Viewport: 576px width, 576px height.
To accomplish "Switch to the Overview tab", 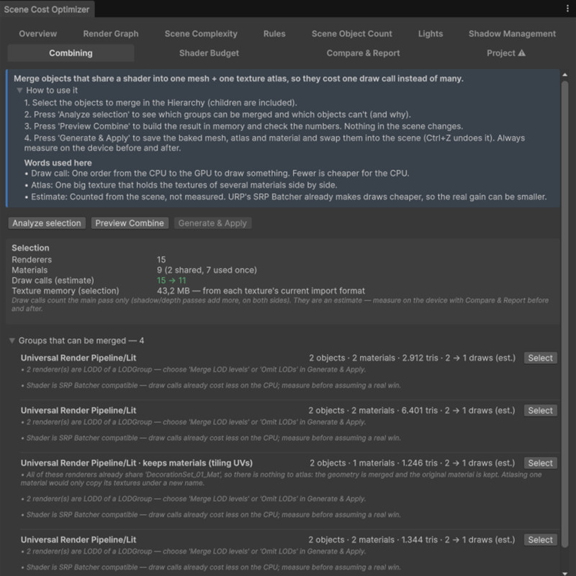I will pos(38,34).
